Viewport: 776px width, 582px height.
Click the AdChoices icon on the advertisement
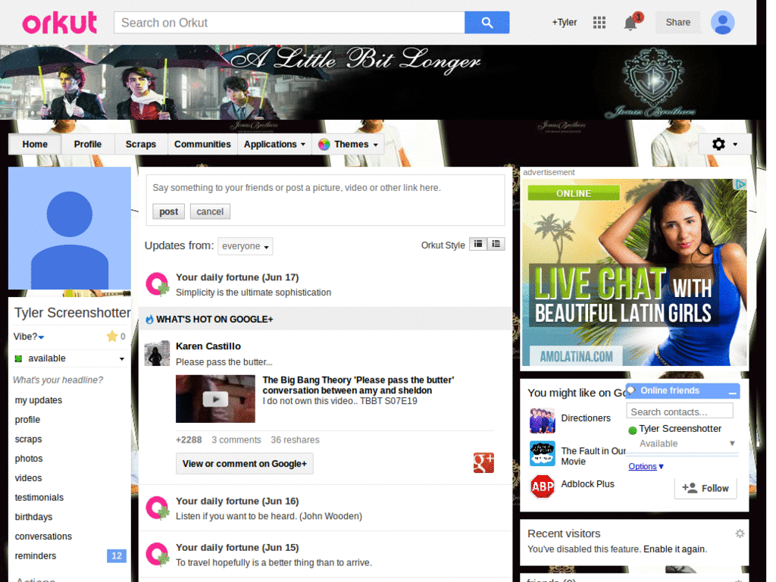click(740, 185)
